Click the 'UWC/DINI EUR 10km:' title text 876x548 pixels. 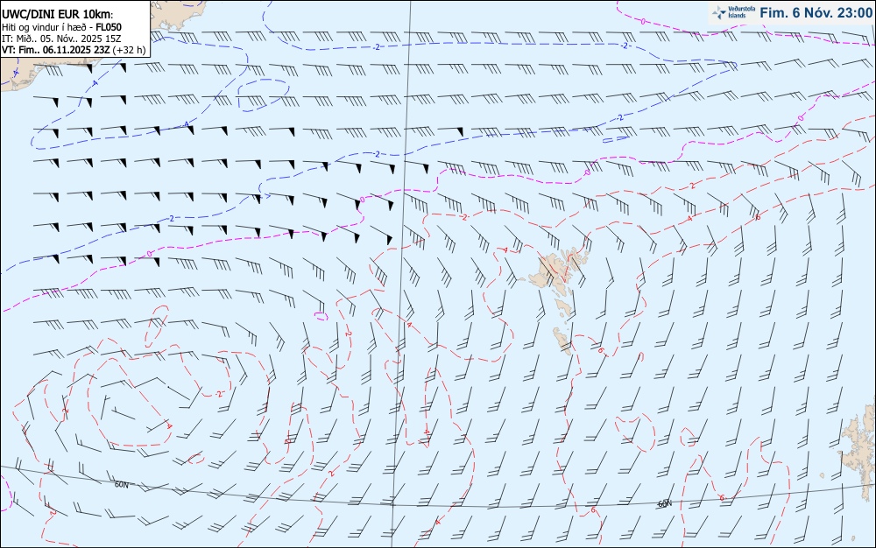click(x=57, y=15)
